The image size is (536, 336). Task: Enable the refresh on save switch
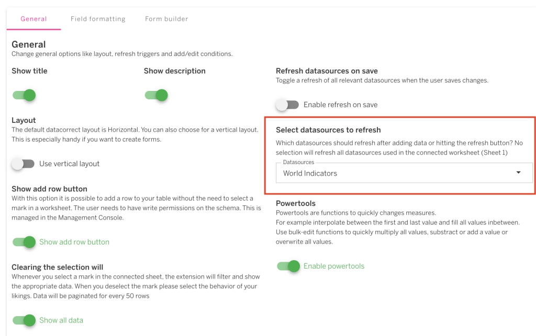coord(287,105)
